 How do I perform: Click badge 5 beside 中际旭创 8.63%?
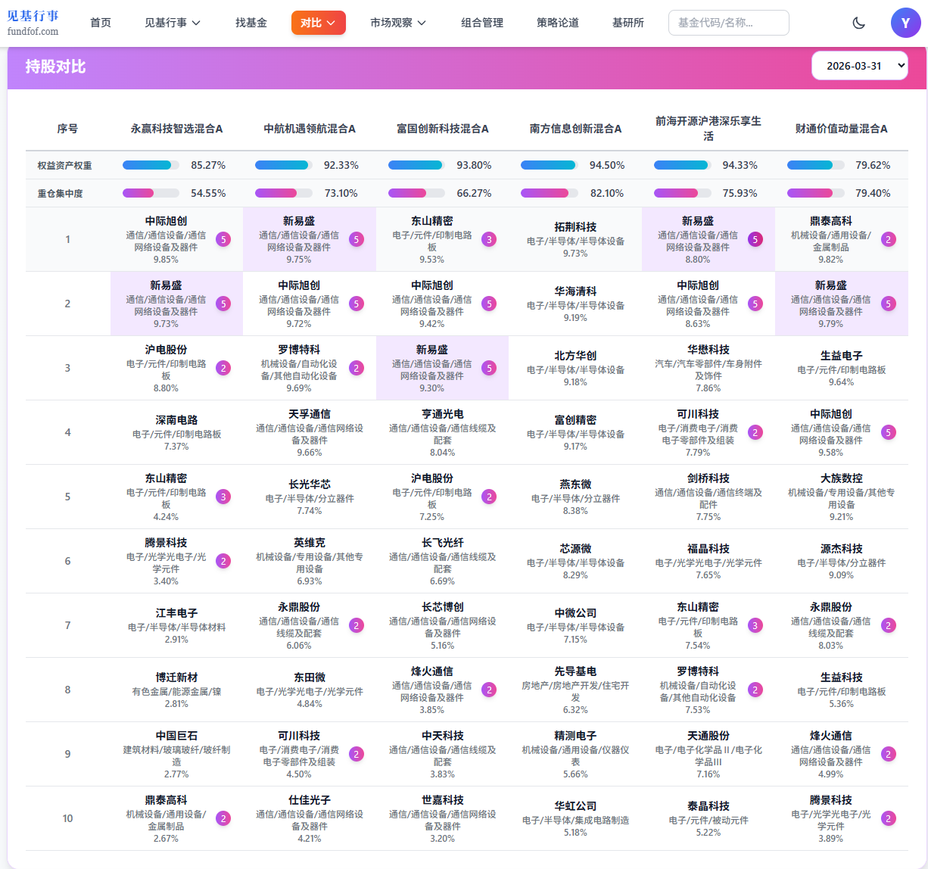click(755, 304)
